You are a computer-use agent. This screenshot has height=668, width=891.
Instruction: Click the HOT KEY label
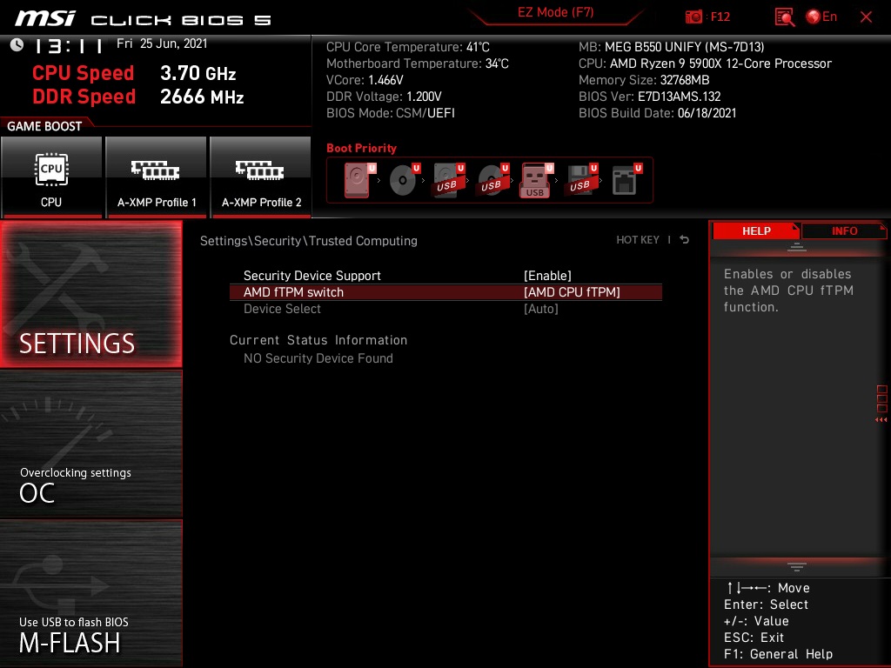click(638, 240)
